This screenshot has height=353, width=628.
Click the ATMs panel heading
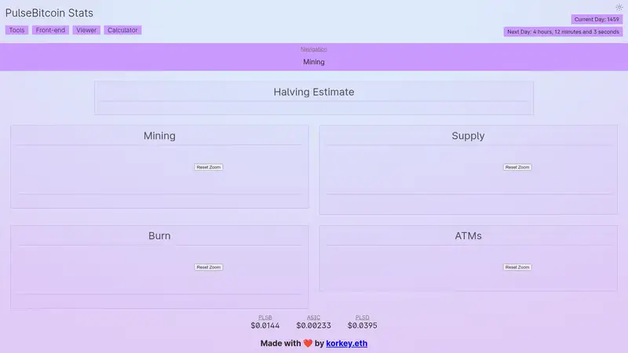468,236
